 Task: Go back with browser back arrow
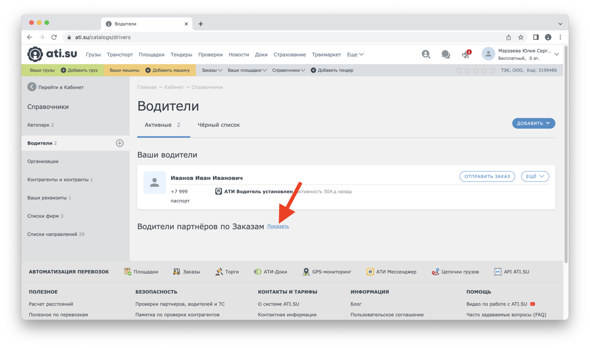[x=30, y=37]
